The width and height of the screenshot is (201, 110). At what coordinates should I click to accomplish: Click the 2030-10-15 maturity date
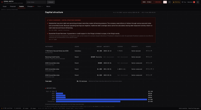click(x=107, y=51)
